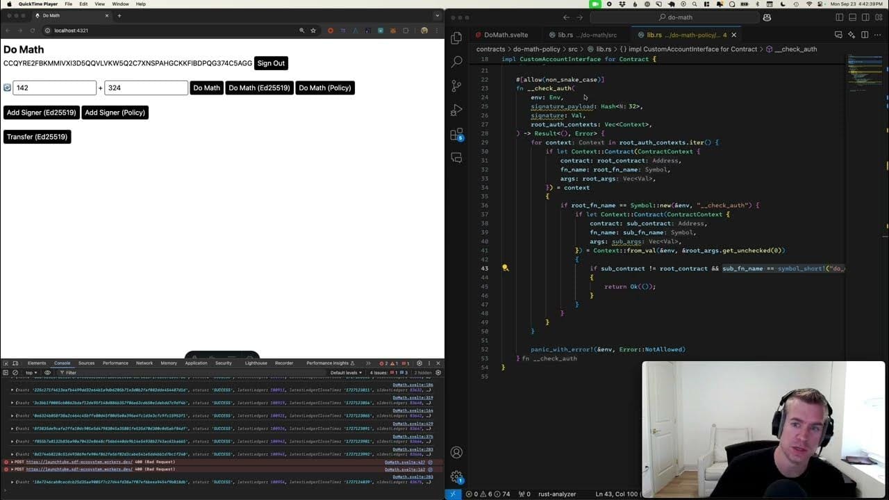Open the Run and Debug view
Viewport: 889px width, 500px height.
pos(456,110)
